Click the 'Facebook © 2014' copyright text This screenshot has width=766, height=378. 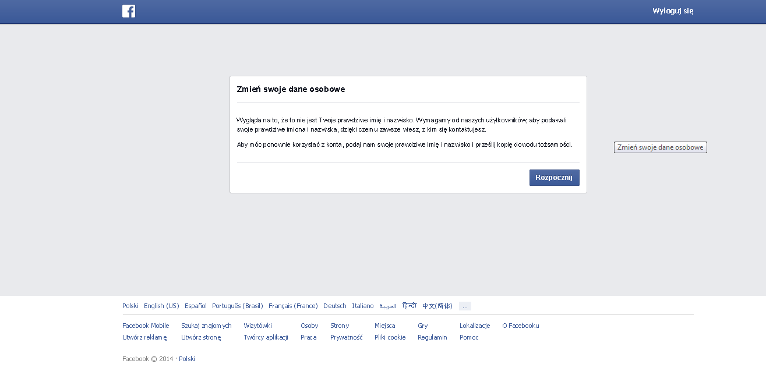pos(148,359)
